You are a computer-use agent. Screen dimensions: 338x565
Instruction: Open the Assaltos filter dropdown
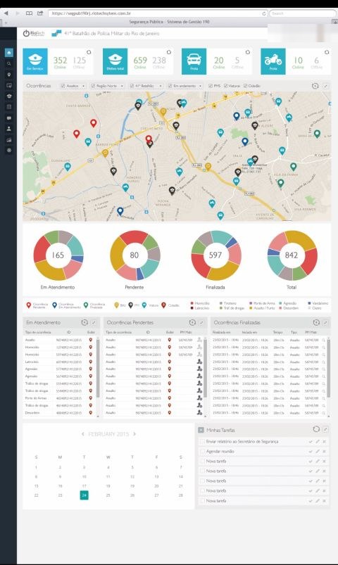pos(73,86)
